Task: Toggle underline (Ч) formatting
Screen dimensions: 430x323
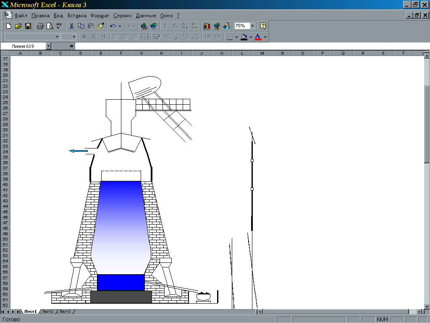Action: 104,37
